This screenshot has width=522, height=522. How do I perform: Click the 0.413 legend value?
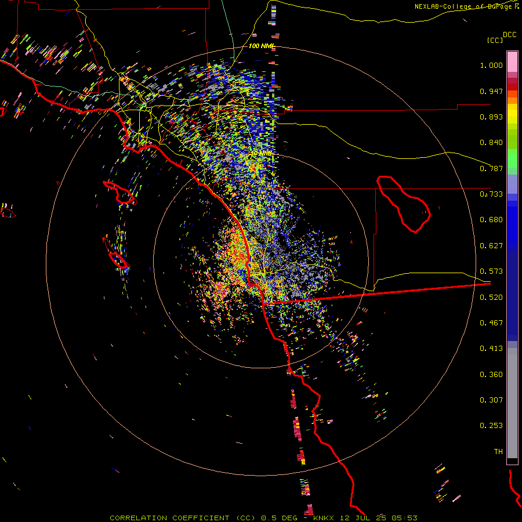[491, 349]
